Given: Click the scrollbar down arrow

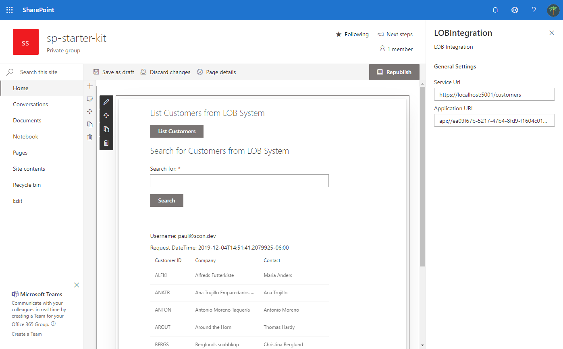Looking at the screenshot, I should pyautogui.click(x=422, y=345).
